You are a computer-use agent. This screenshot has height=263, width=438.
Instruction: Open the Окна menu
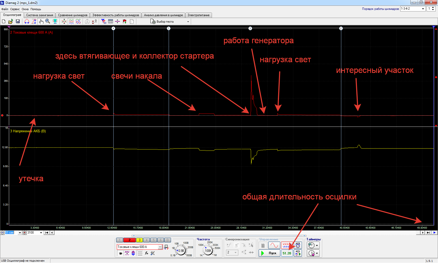pyautogui.click(x=25, y=9)
